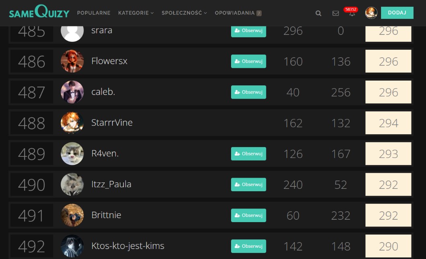Follow caleb. with Obserwuj button
Image resolution: width=426 pixels, height=259 pixels.
point(248,92)
